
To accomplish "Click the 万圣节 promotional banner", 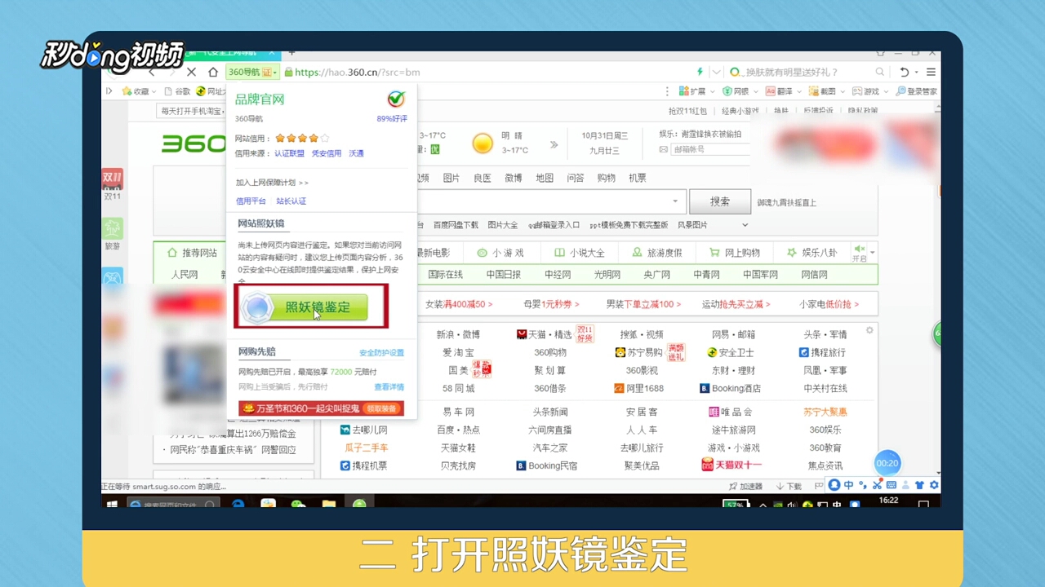I will click(321, 408).
